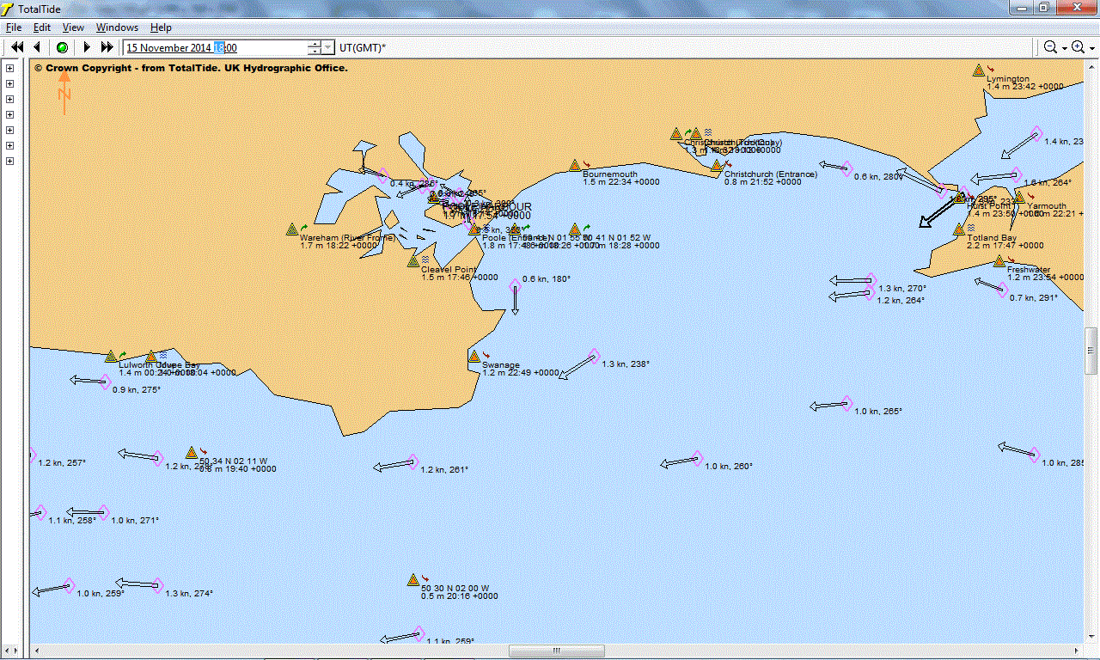Image resolution: width=1100 pixels, height=660 pixels.
Task: Click the Cleavel Point tide marker
Action: click(x=413, y=261)
